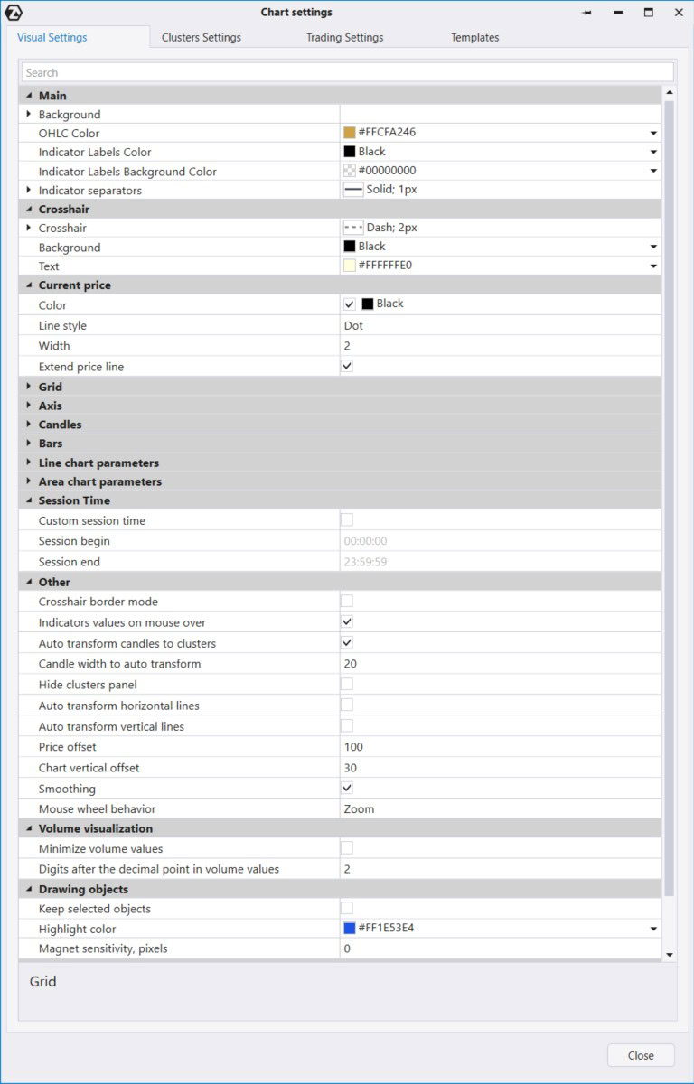
Task: Click the pin window icon in title bar
Action: click(586, 13)
